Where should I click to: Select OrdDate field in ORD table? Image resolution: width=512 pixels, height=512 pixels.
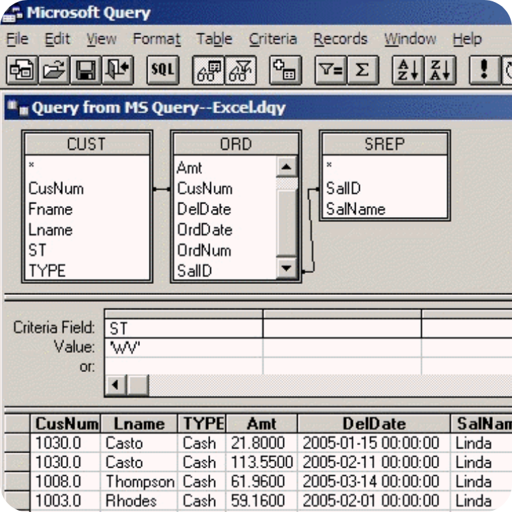tap(205, 230)
